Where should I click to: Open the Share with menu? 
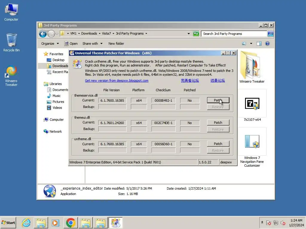[x=92, y=44]
